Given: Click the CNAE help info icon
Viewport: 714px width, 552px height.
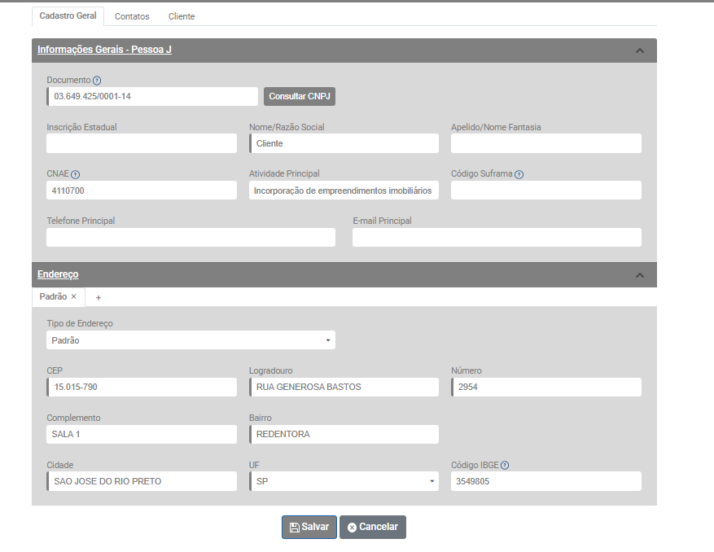Looking at the screenshot, I should coord(76,174).
